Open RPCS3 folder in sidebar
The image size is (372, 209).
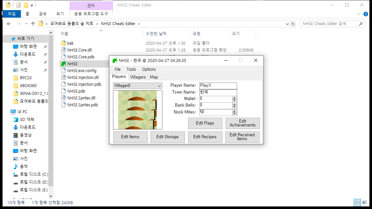tap(25, 78)
